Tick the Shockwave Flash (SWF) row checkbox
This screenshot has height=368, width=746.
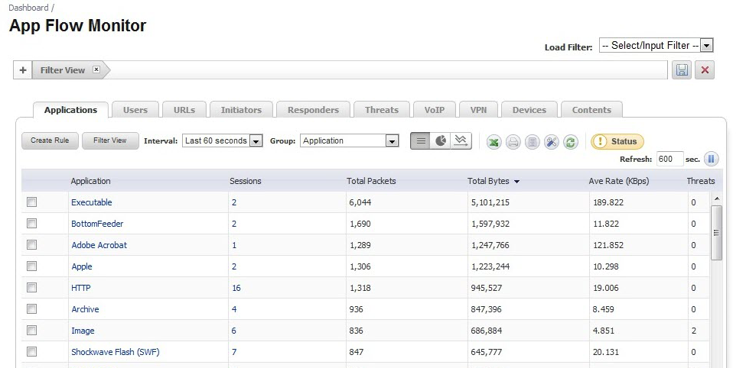(x=32, y=351)
